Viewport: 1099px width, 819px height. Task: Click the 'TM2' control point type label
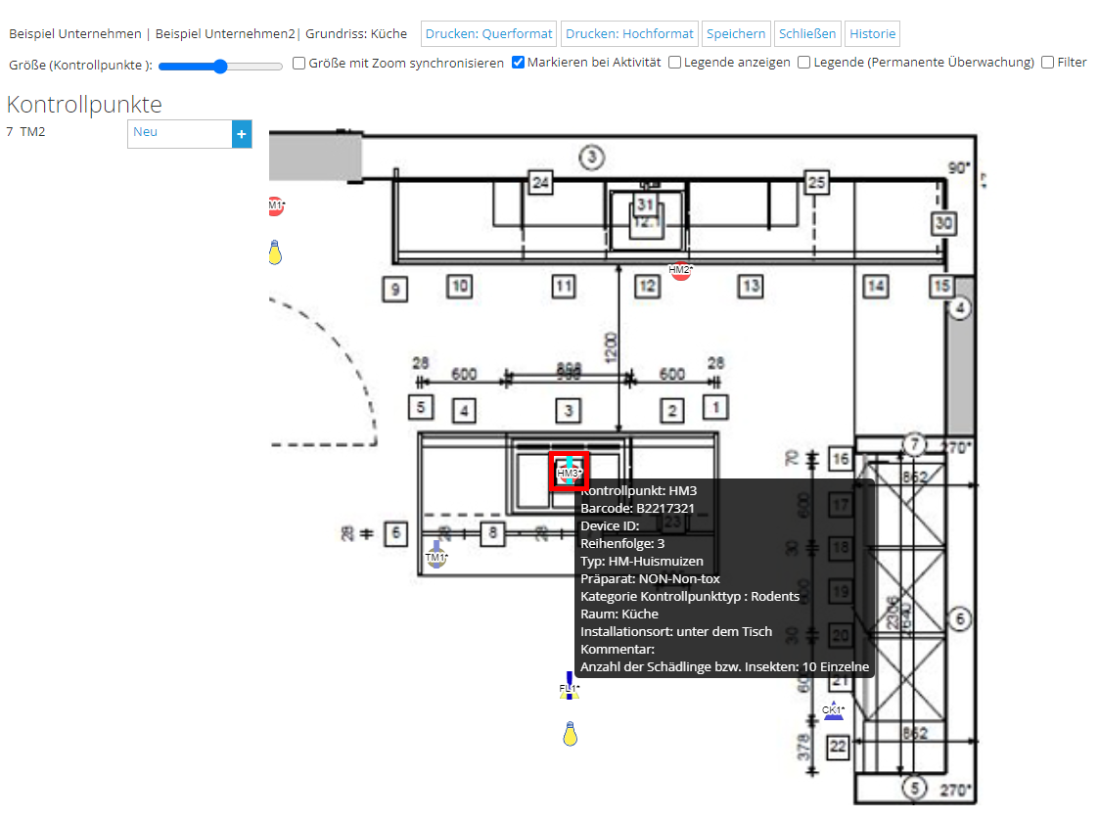tap(32, 132)
